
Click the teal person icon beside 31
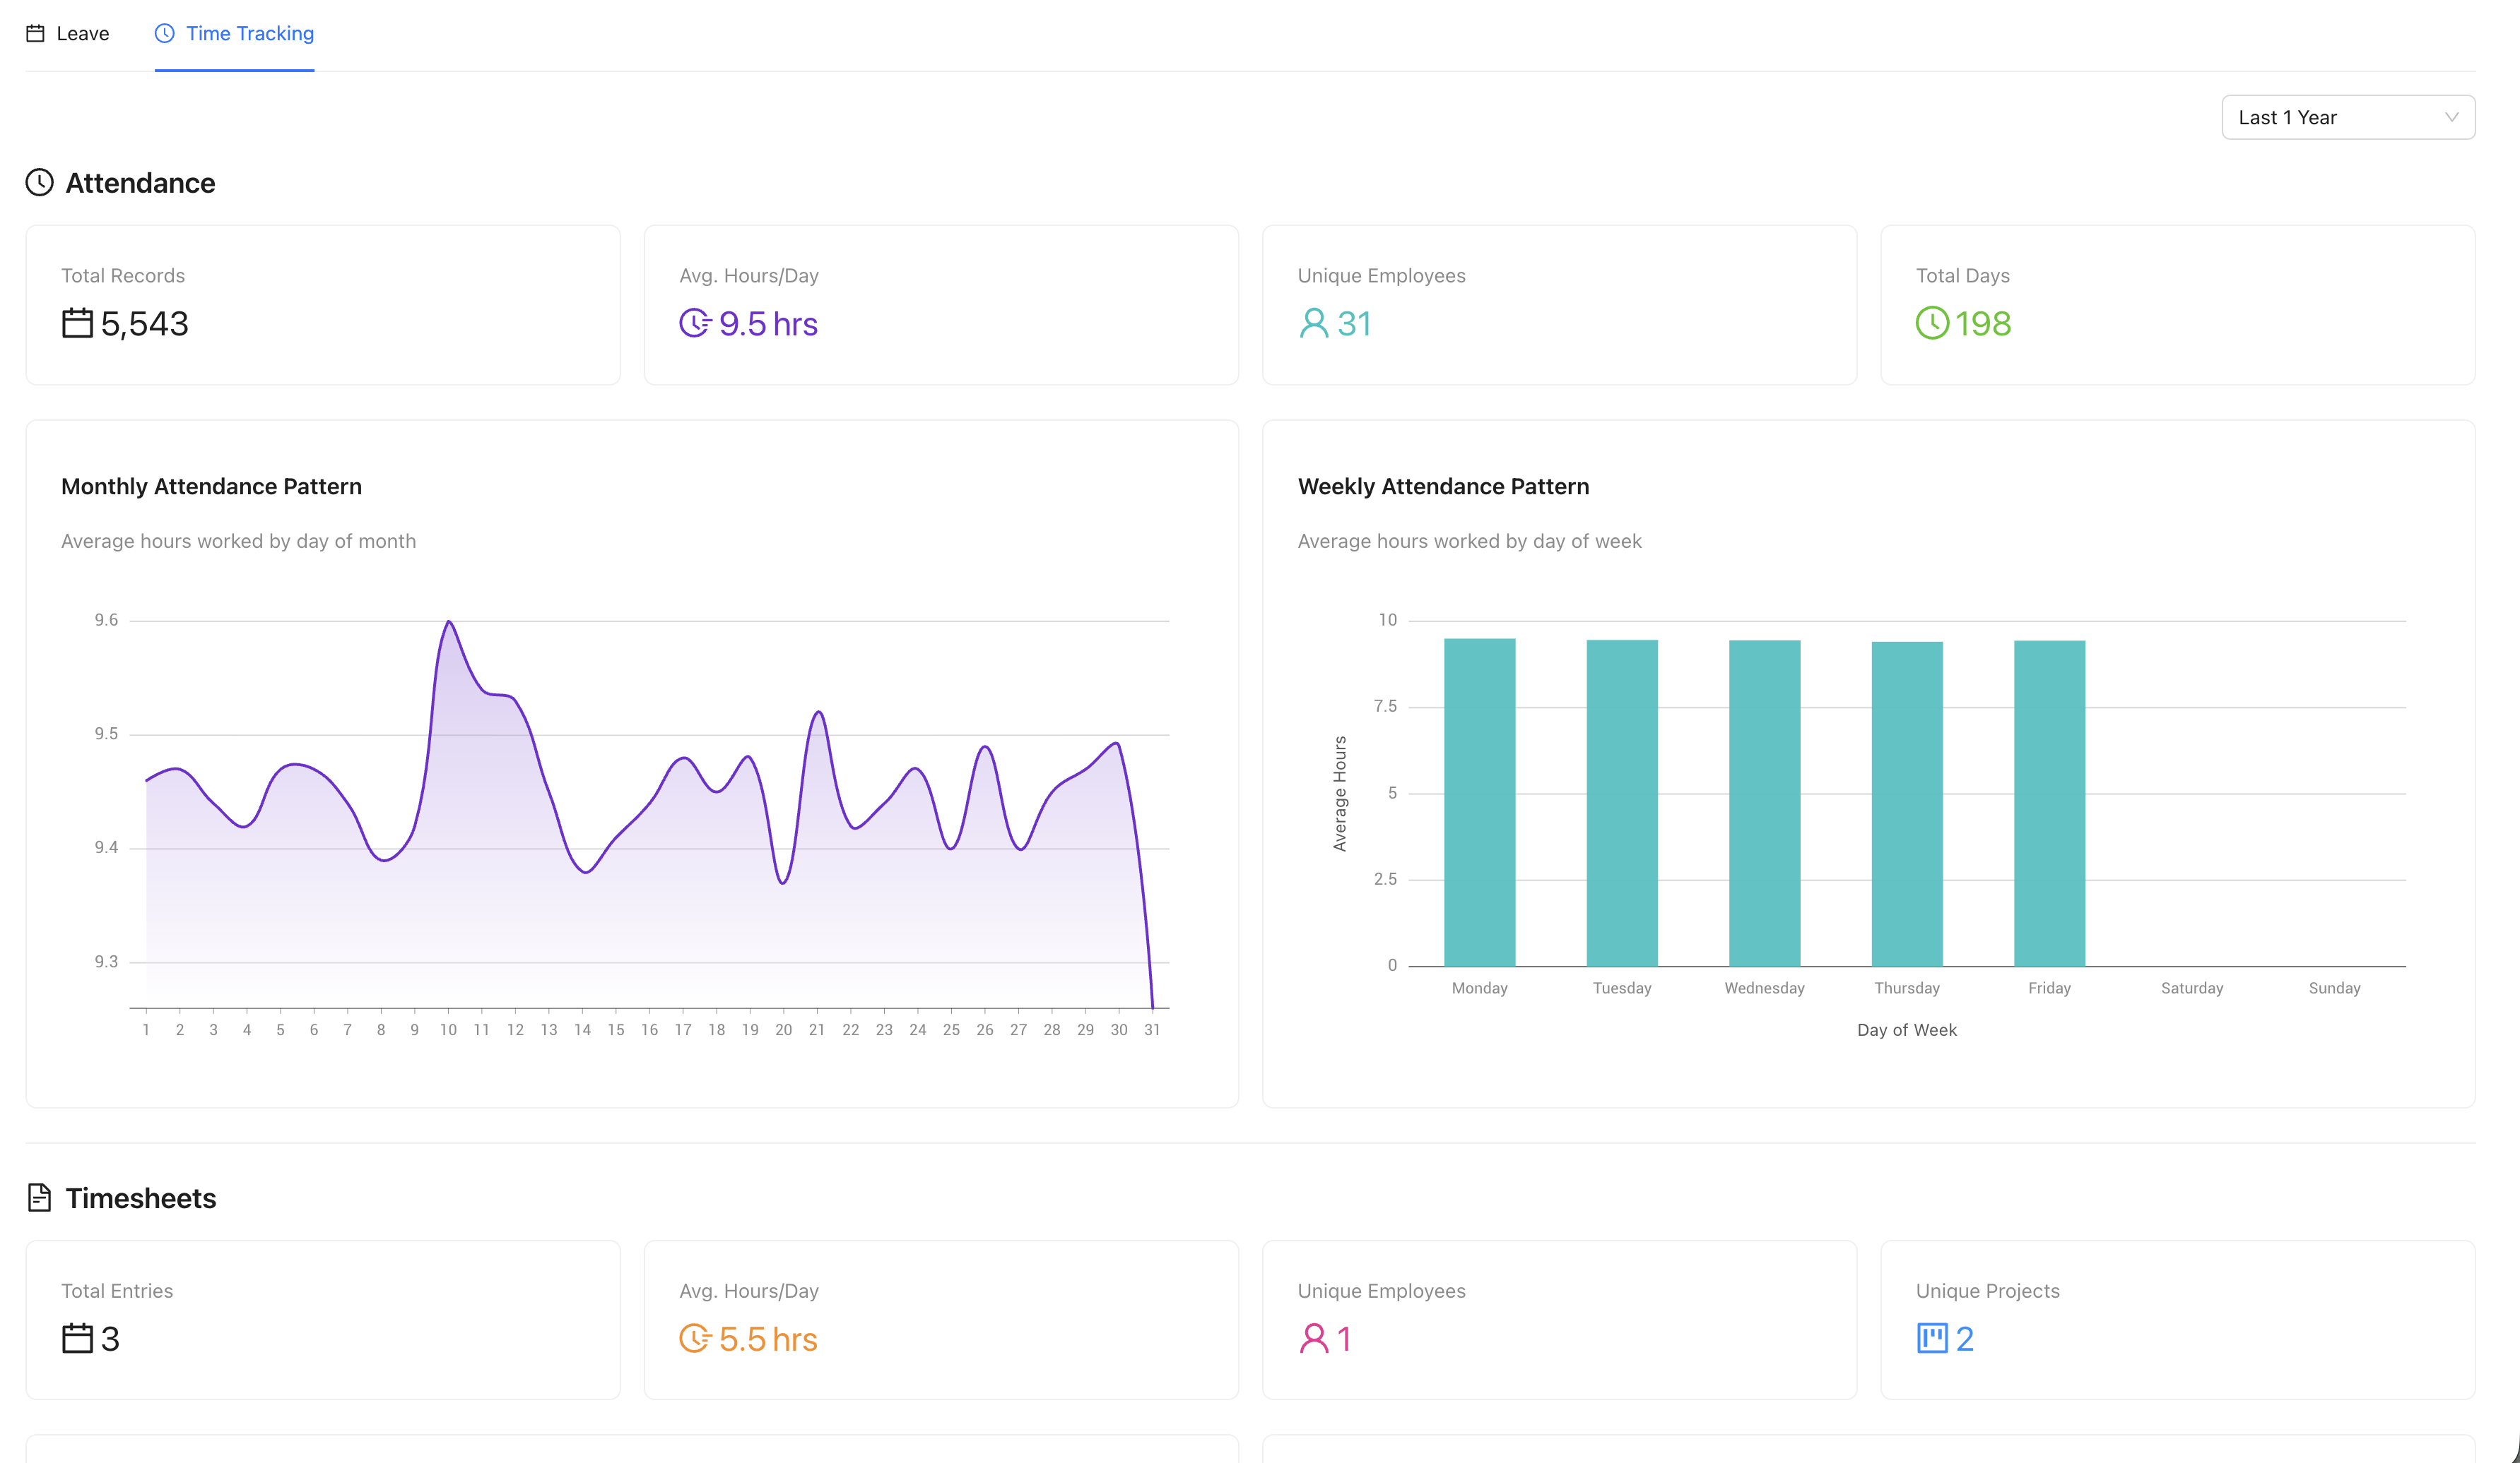(1313, 324)
